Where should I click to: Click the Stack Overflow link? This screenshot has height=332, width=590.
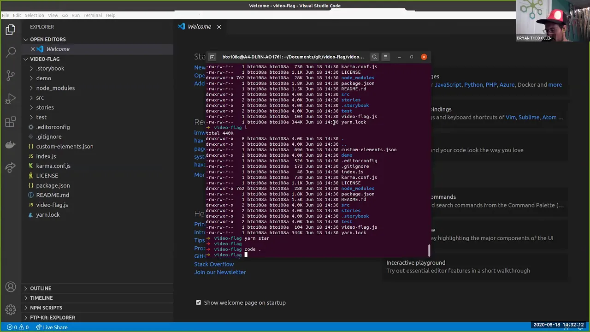[214, 264]
